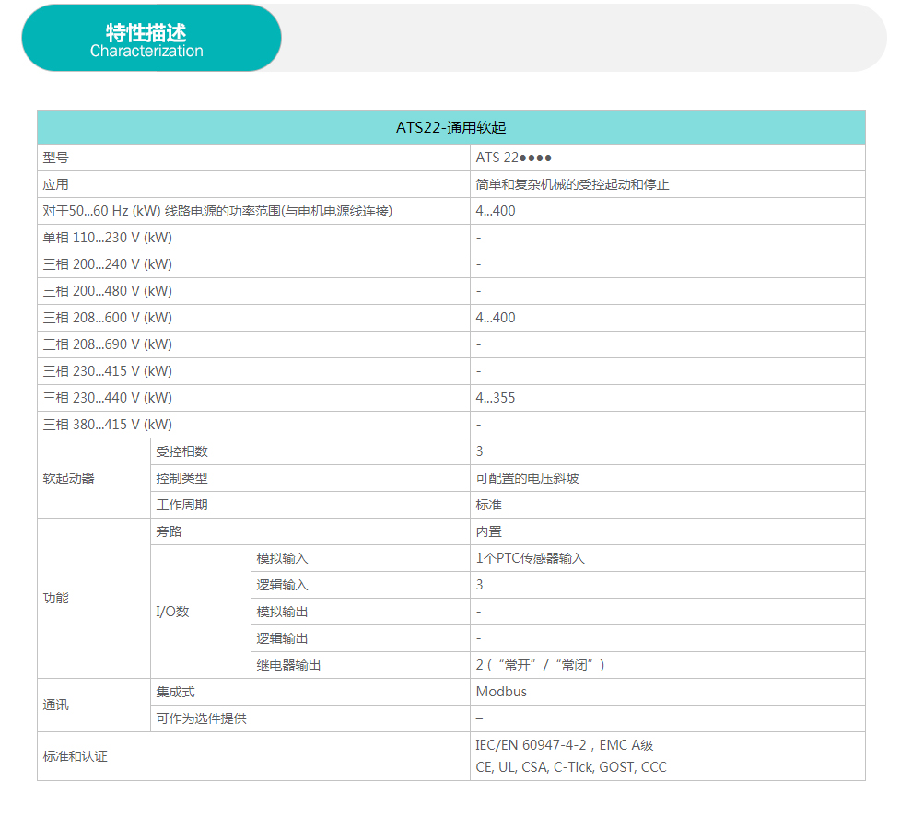The width and height of the screenshot is (912, 817).
Task: Click the 三相 380...415 V (kW) label
Action: tap(108, 425)
